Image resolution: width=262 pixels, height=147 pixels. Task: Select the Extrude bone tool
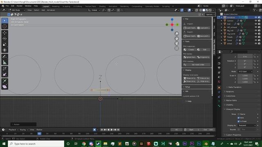5,81
